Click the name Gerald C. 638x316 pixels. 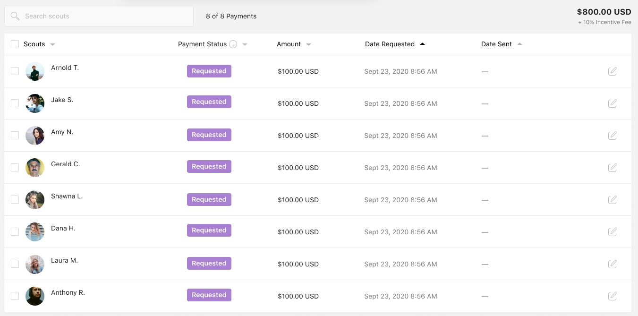click(66, 164)
